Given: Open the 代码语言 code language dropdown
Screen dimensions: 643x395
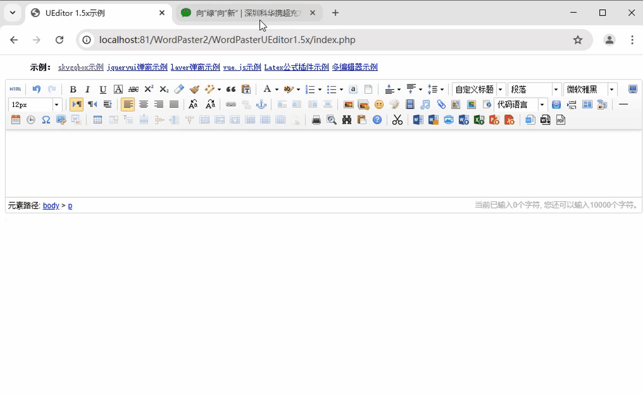Looking at the screenshot, I should (542, 105).
